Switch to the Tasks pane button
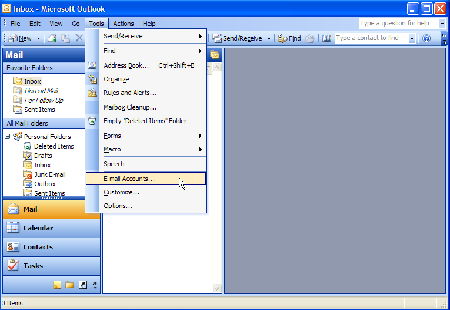Viewport: 450px width, 310px height. 51,266
